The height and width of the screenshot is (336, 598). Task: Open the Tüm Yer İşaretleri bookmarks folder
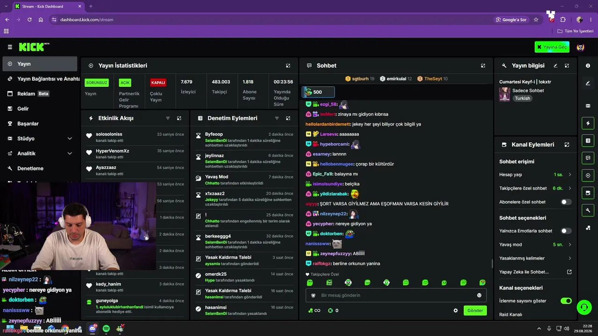[x=576, y=31]
